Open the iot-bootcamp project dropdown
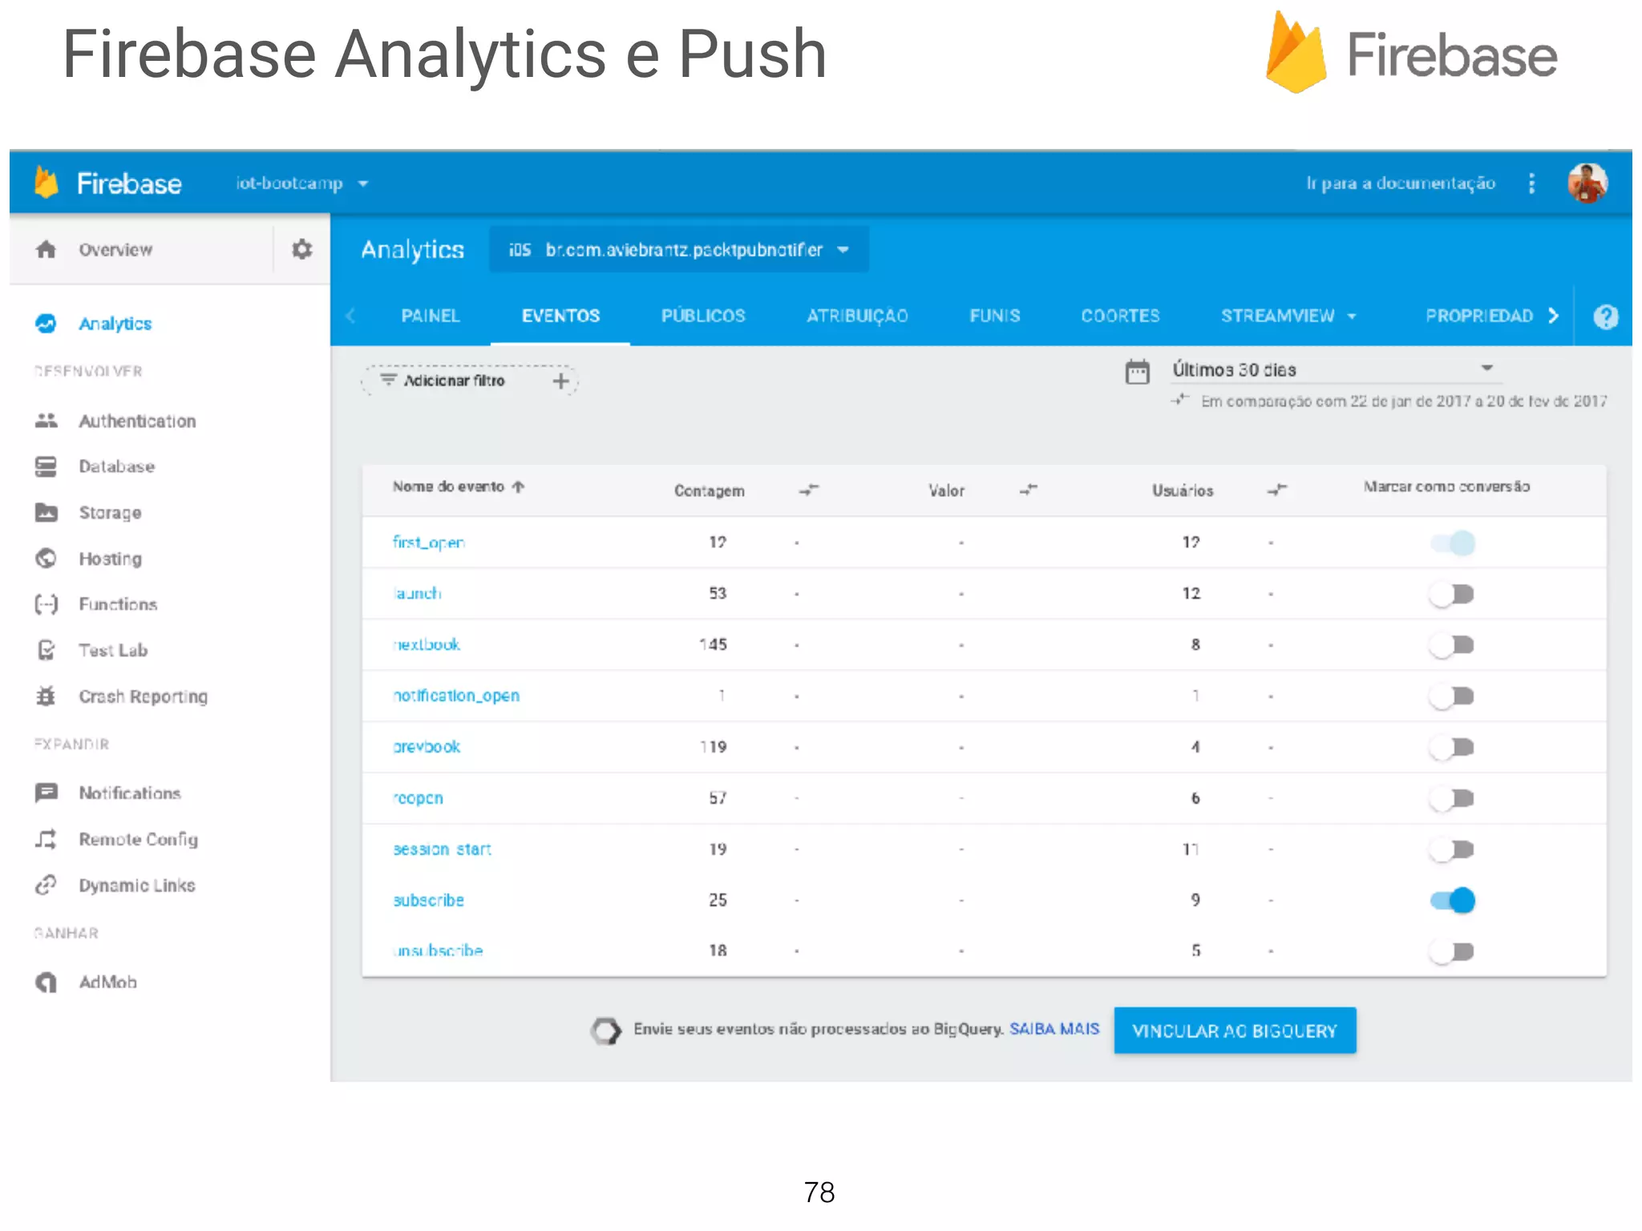The width and height of the screenshot is (1642, 1231). [x=301, y=184]
